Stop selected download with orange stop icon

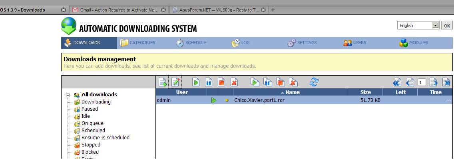coord(221,82)
